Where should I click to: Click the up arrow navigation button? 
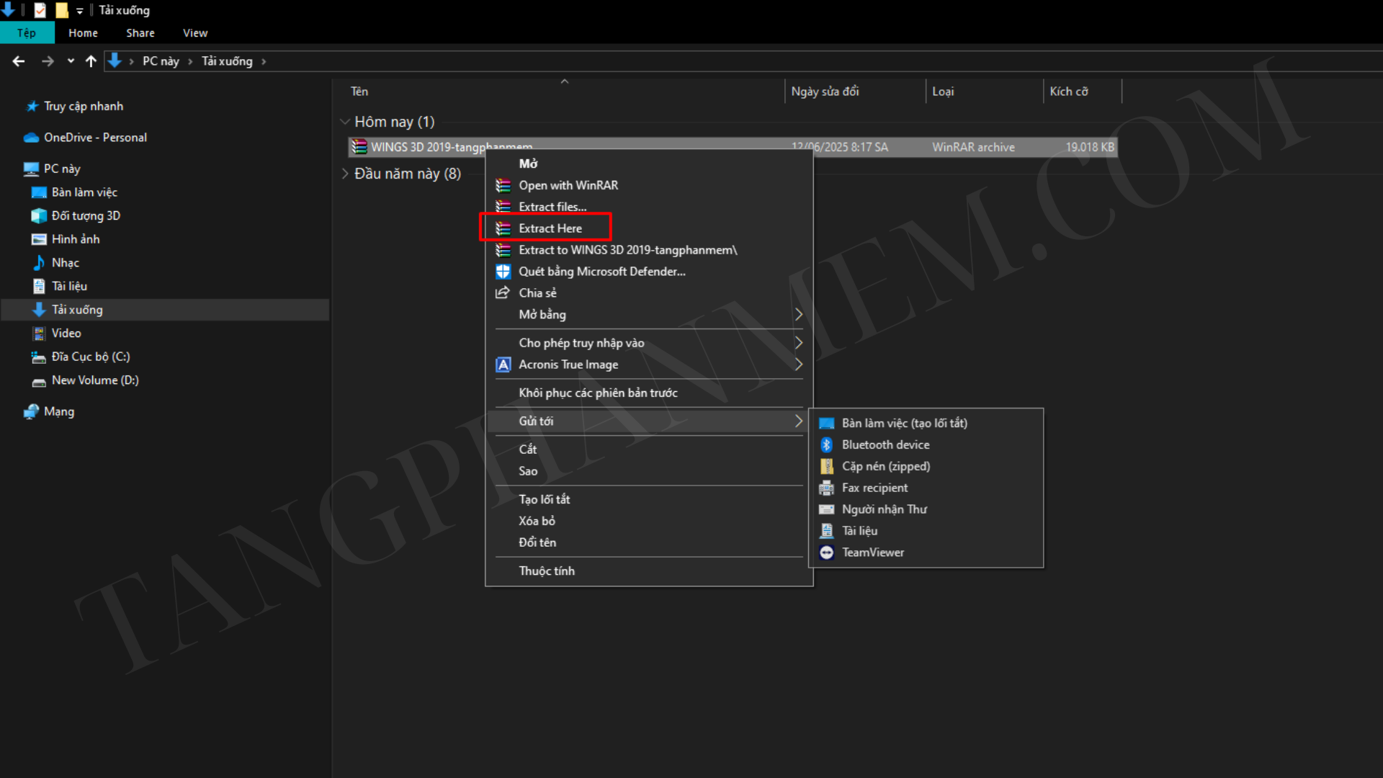click(x=91, y=61)
